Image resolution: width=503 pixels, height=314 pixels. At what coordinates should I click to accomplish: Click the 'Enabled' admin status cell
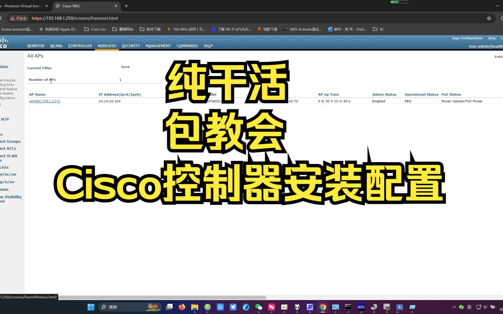point(378,101)
